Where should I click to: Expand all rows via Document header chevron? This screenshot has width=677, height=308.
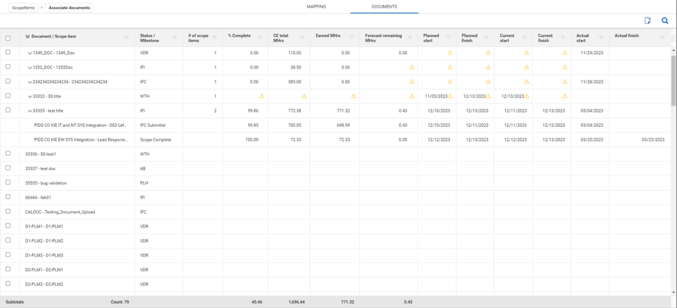tap(28, 37)
